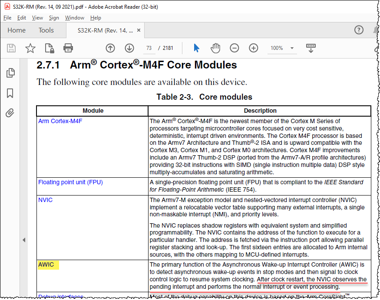Viewport: 380px width, 300px height.
Task: Open the zoom level dropdown
Action: click(291, 48)
